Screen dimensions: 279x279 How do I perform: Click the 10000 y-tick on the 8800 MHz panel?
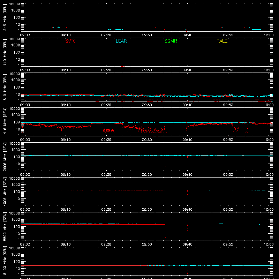pos(15,213)
